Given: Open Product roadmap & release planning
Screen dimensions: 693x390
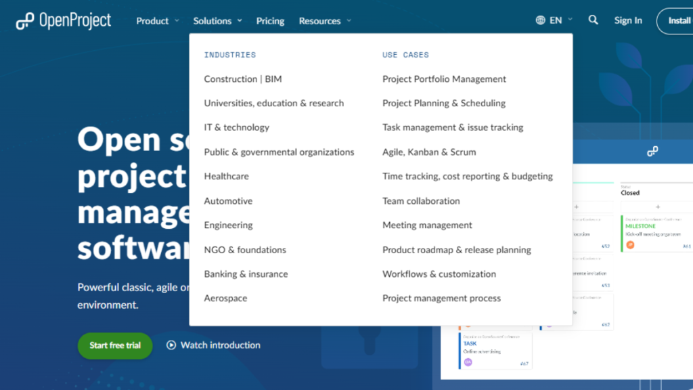Looking at the screenshot, I should (457, 250).
